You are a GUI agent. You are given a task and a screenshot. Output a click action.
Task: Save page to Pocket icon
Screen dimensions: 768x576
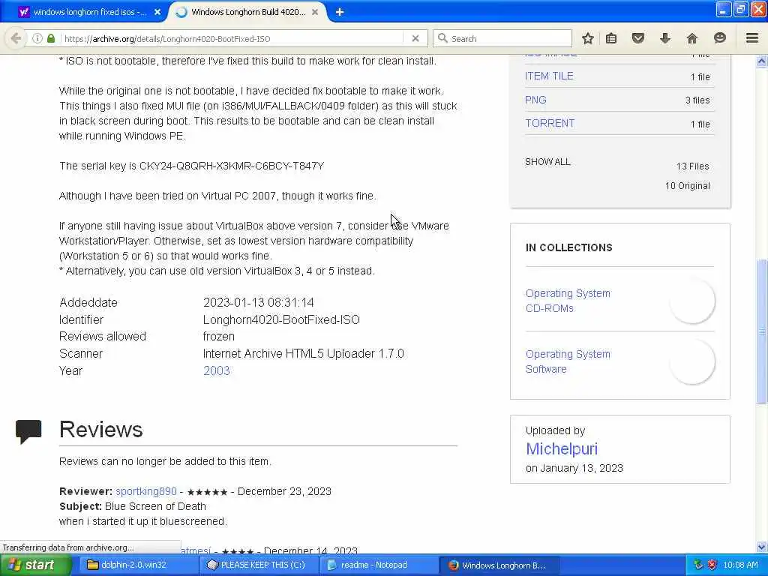(x=637, y=38)
